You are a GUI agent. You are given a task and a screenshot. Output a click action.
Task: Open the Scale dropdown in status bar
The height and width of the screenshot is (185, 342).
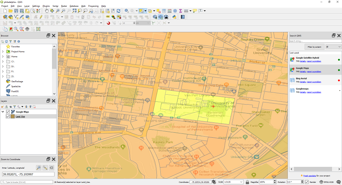coord(242,182)
